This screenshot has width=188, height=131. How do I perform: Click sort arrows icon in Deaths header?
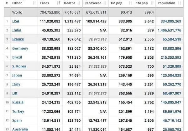[79, 3]
